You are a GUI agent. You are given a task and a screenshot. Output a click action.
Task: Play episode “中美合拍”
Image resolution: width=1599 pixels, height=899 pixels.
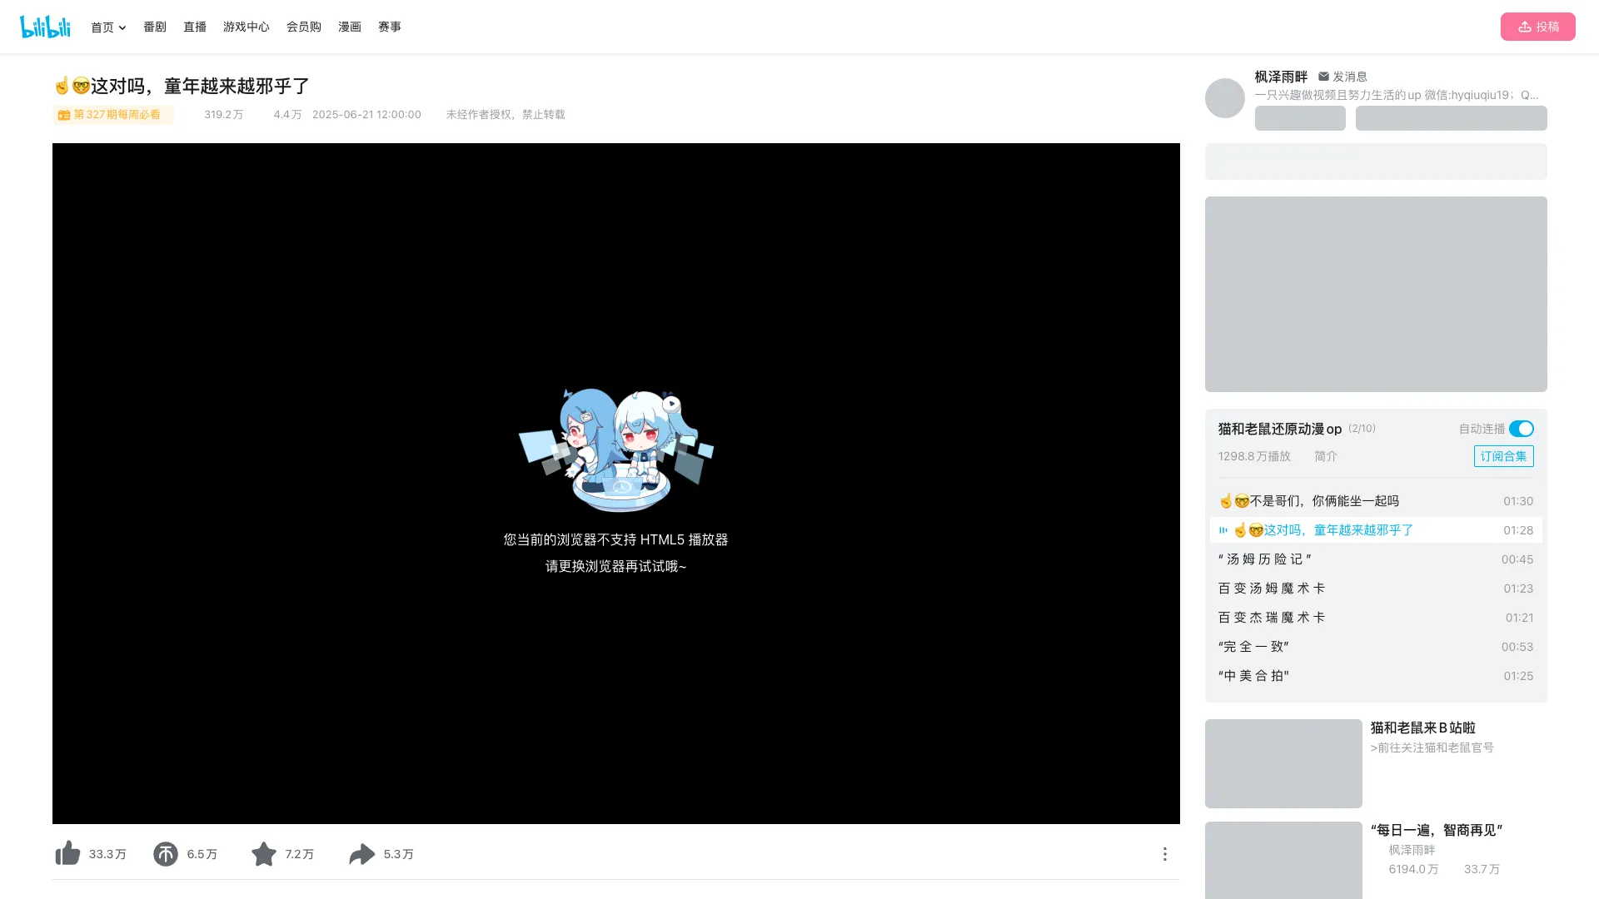coord(1376,676)
